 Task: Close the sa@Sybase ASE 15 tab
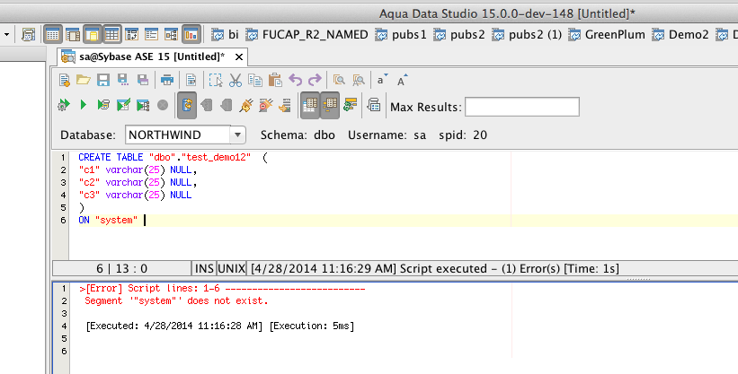click(x=238, y=57)
